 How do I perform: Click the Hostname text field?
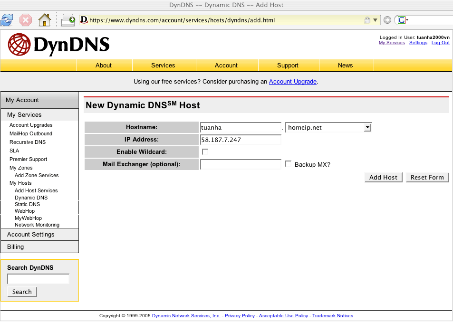(241, 127)
